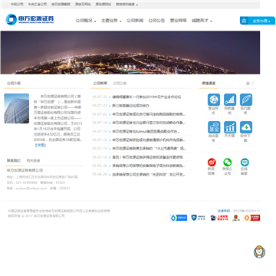Viewport: 276px width, 276px height.
Task: Expand the 其他相关链接 dropdown in top bar
Action: (x=127, y=5)
